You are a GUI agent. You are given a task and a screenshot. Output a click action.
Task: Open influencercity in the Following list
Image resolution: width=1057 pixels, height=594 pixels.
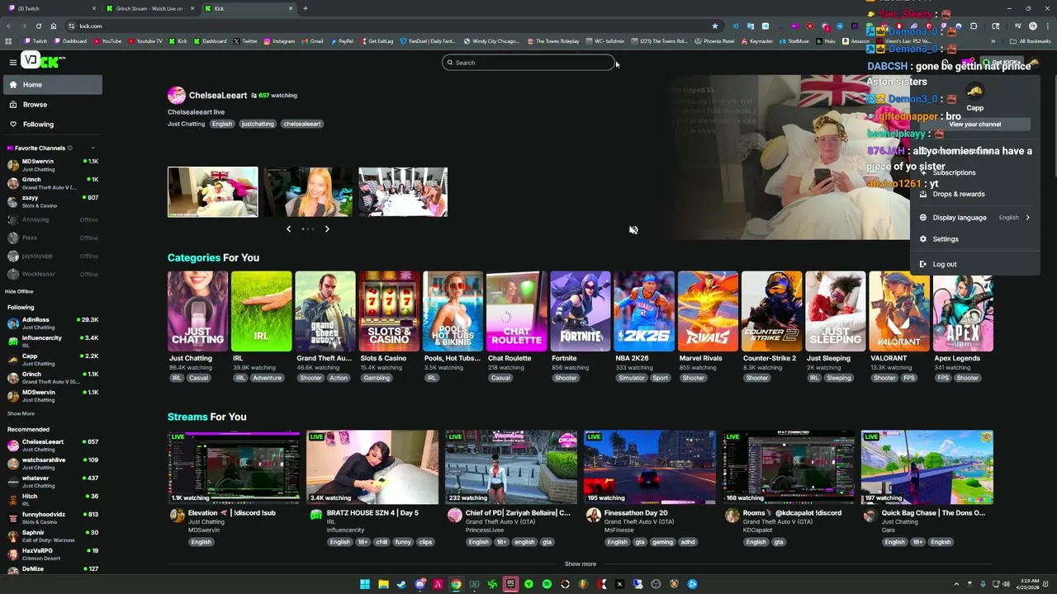[x=53, y=341]
